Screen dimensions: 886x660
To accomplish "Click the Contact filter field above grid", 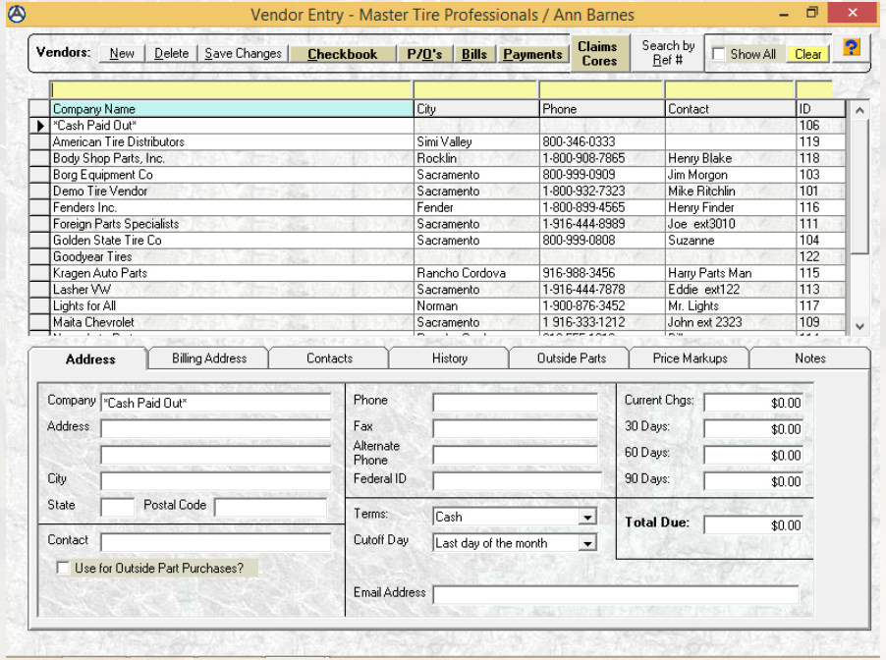I will (x=729, y=89).
